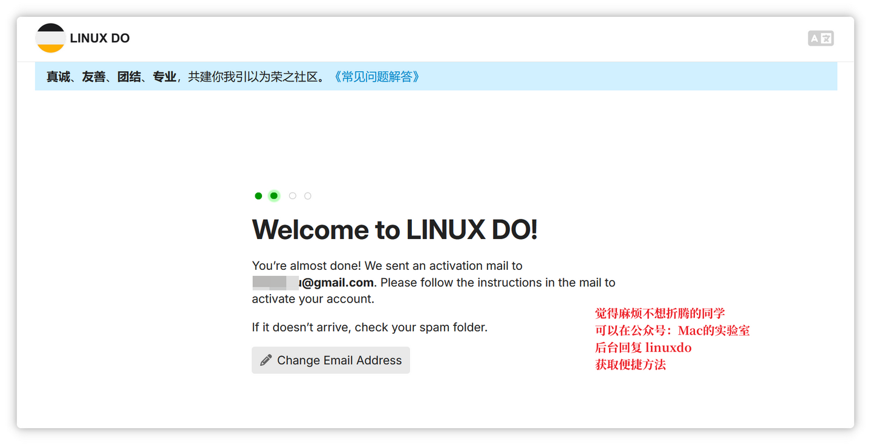Click the pencil icon on Change Email Address
The width and height of the screenshot is (871, 445).
click(265, 360)
